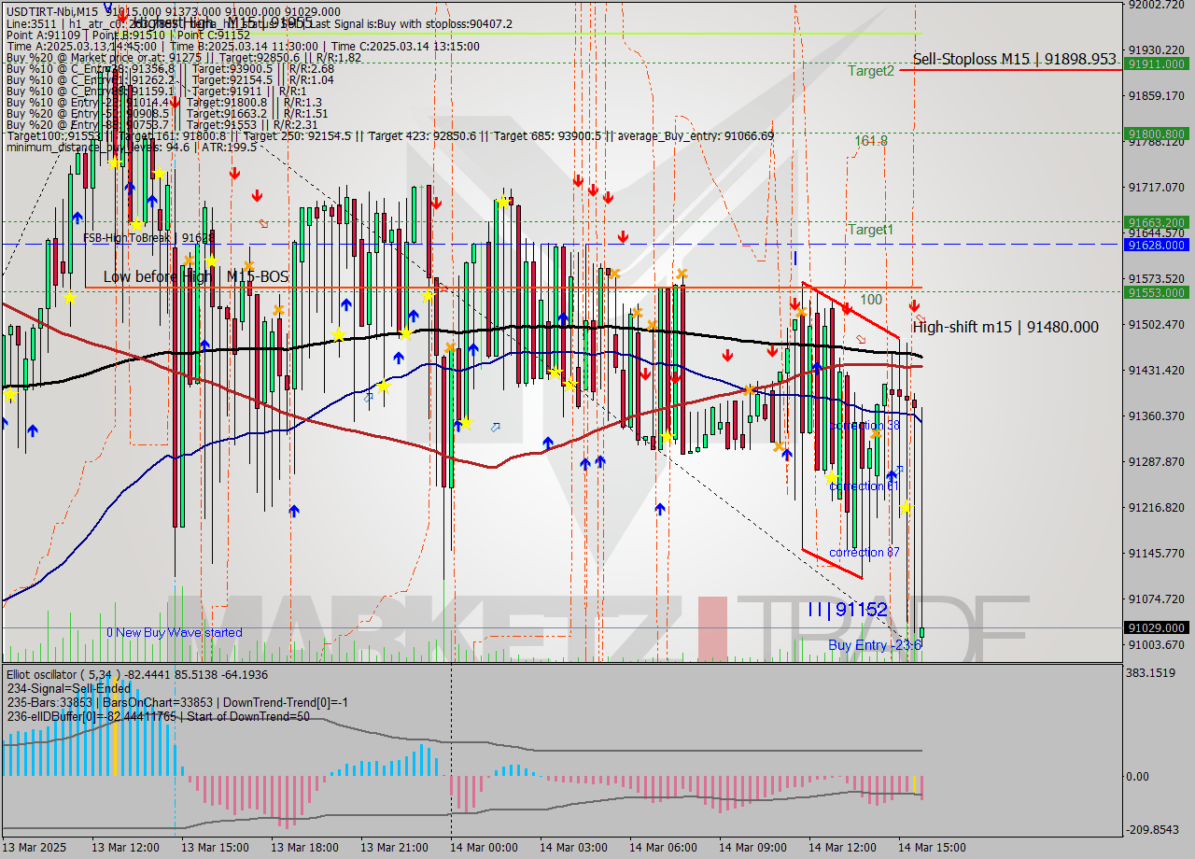Select the red sell arrow beside the High-shift label

point(913,305)
